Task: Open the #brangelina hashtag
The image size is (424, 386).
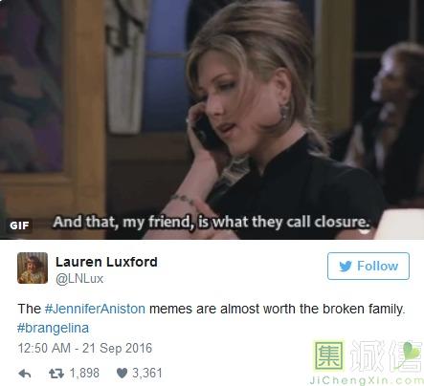Action: (53, 328)
